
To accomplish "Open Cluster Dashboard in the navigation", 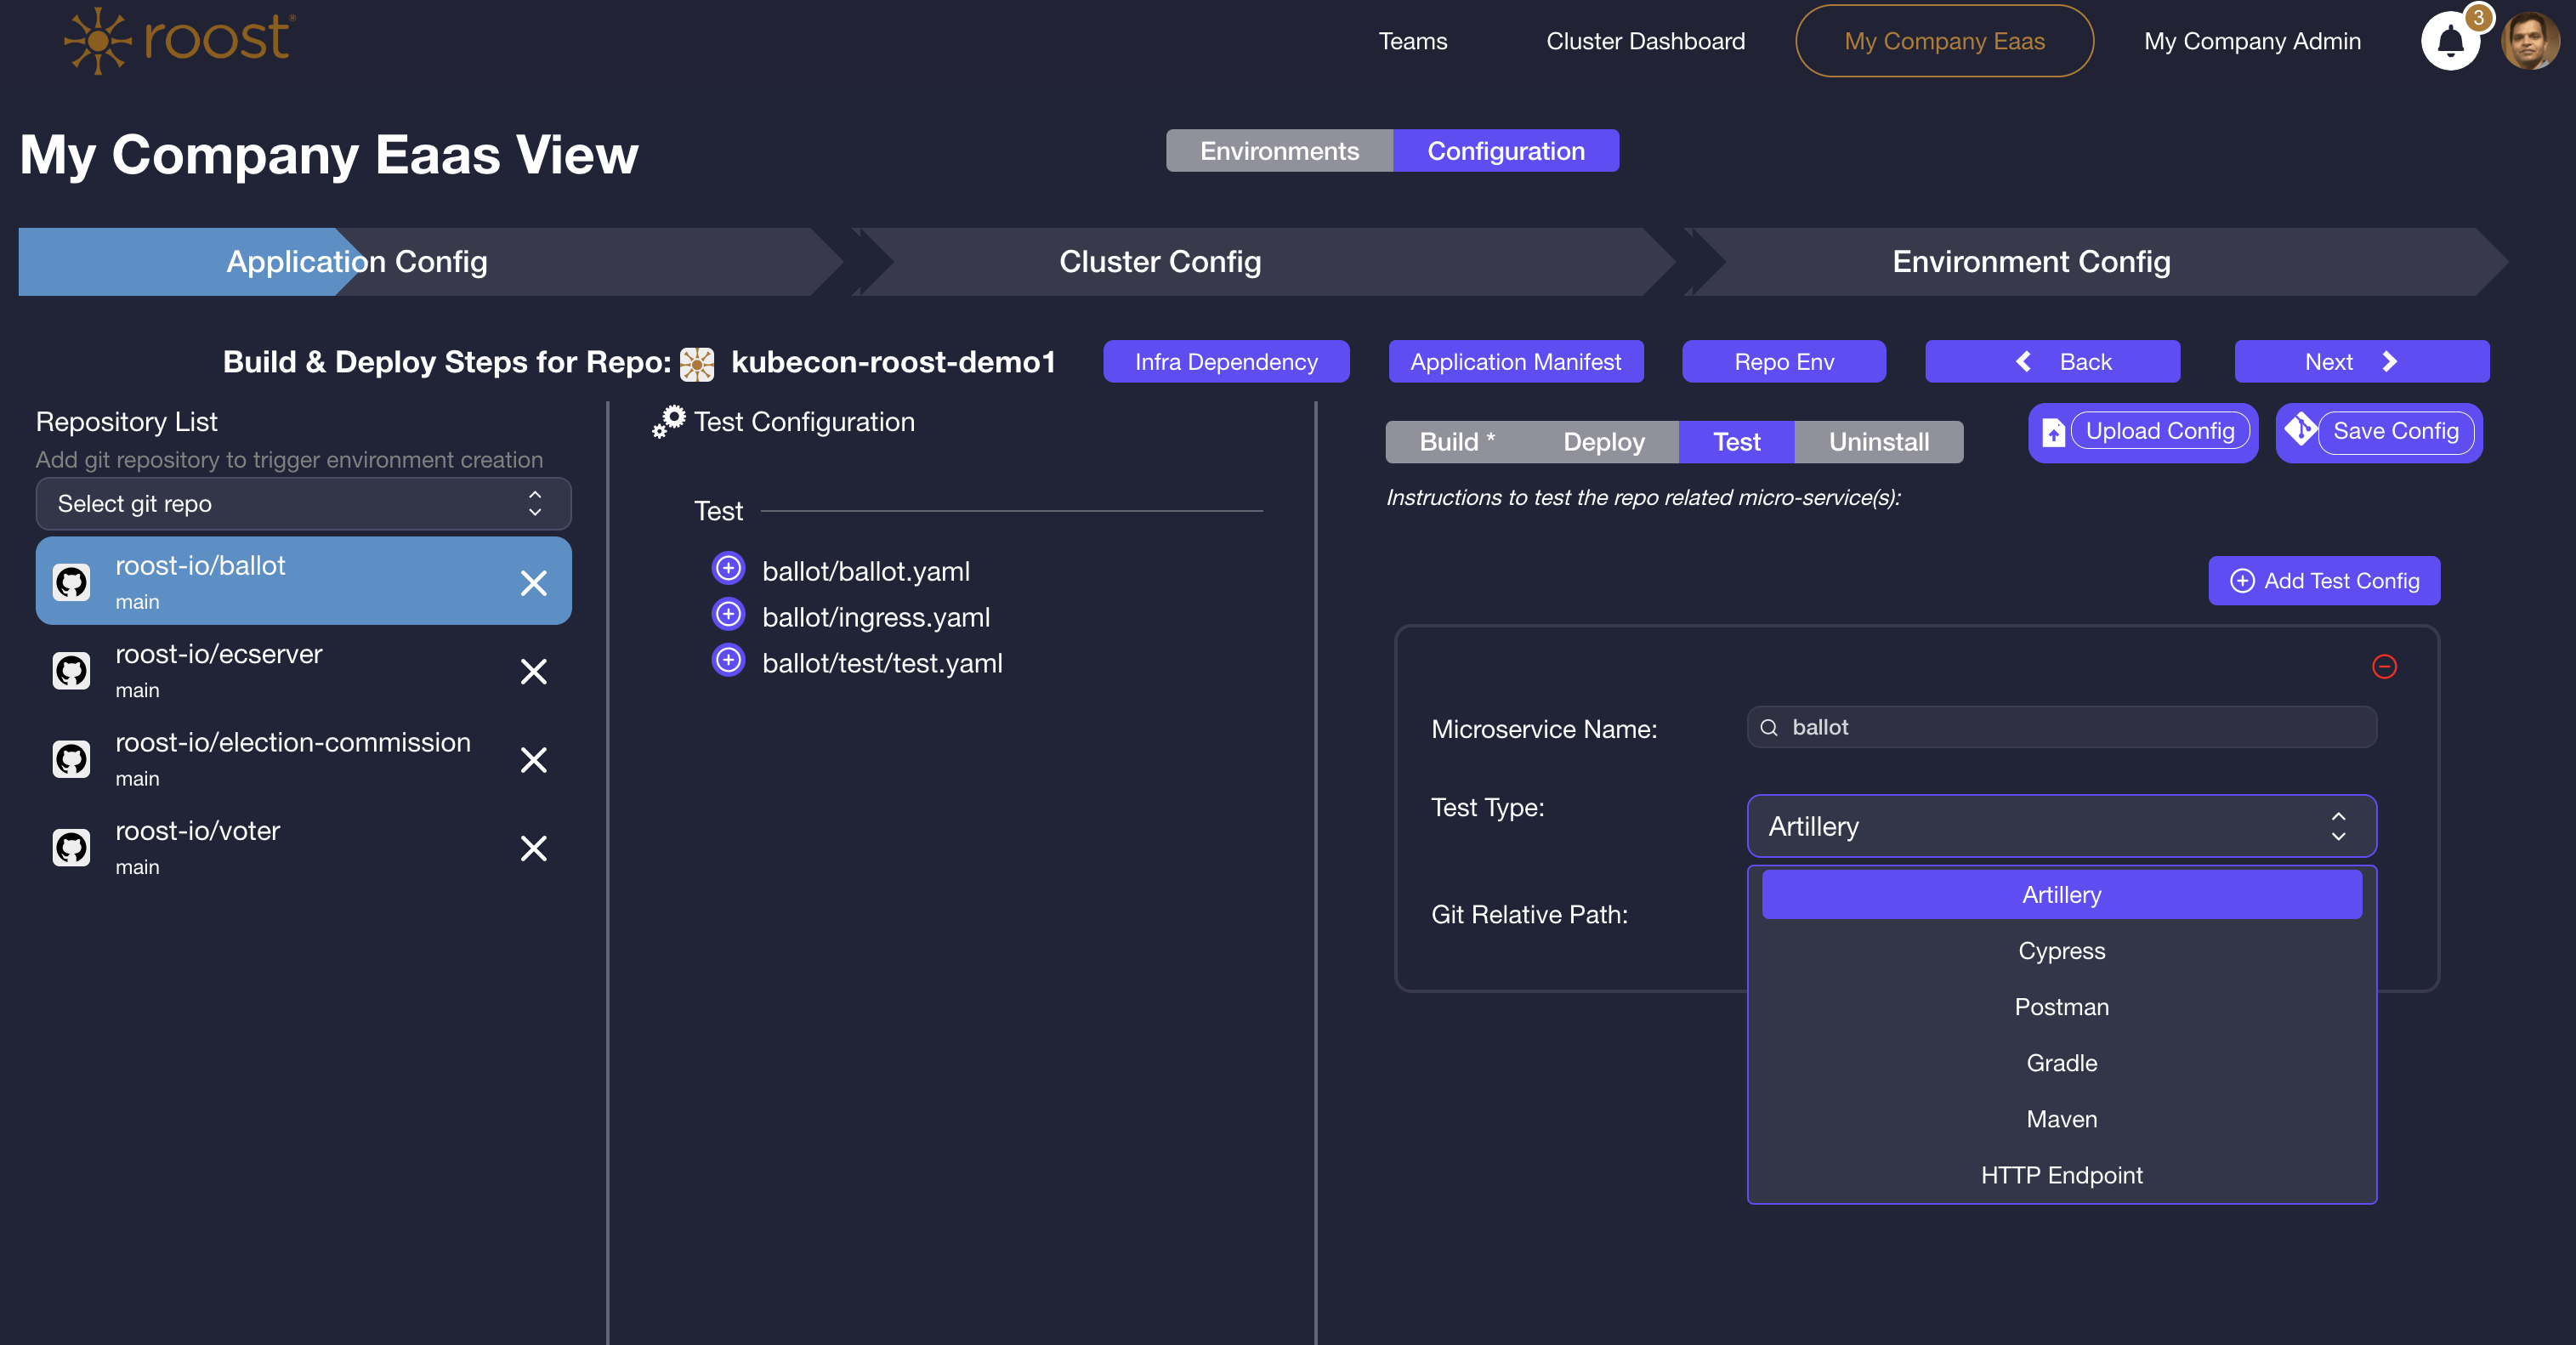I will (x=1645, y=41).
